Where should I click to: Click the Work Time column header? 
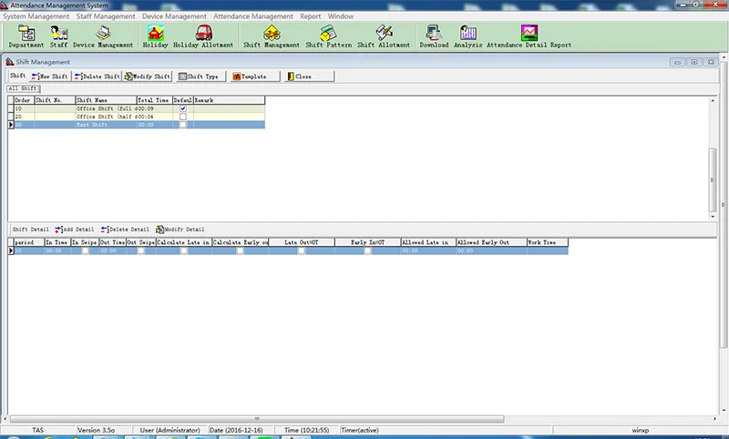click(548, 242)
